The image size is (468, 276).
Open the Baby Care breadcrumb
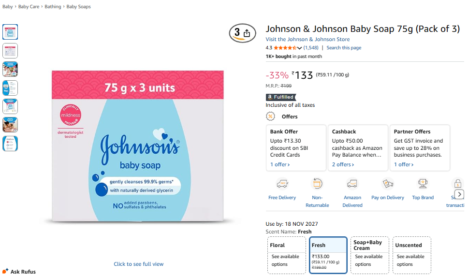point(29,7)
